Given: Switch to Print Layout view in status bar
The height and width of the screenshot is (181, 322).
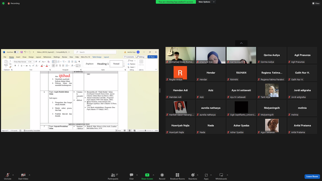Looking at the screenshot, I should coord(129,131).
